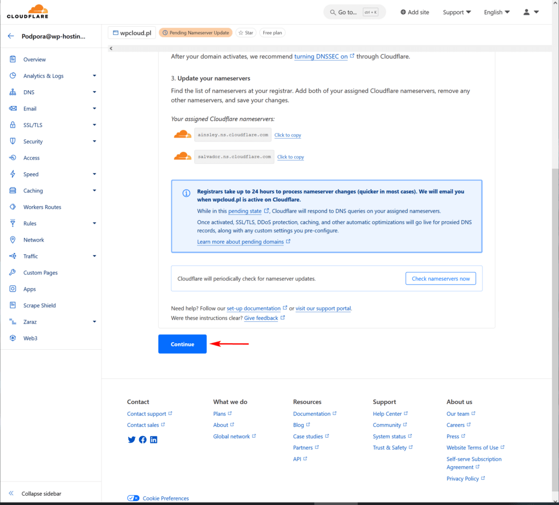Open the Support dropdown menu
Screen dimensions: 559x505
tap(457, 12)
